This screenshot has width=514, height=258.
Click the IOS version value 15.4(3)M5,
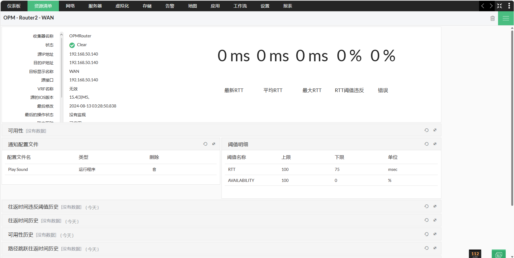[x=79, y=97]
